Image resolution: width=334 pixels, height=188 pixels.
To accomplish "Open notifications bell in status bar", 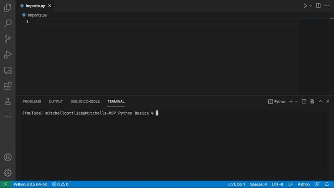I will click(327, 184).
